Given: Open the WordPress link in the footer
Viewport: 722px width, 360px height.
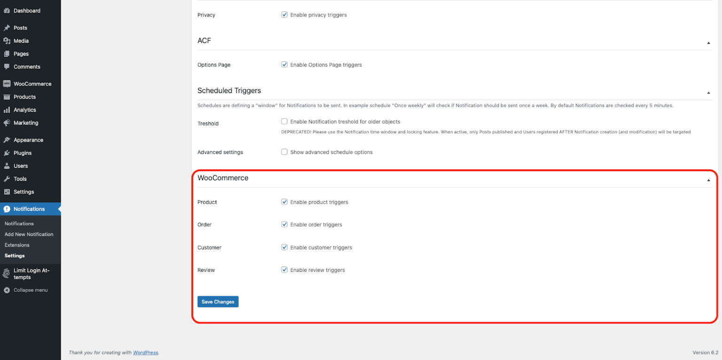Looking at the screenshot, I should point(145,352).
